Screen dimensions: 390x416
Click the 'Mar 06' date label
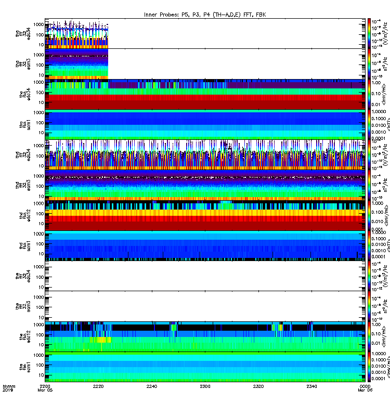tap(366, 391)
